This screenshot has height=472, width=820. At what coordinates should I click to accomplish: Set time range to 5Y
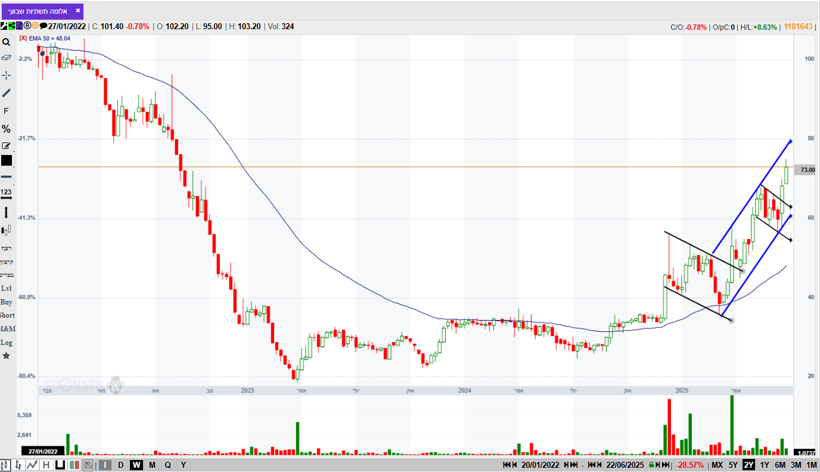(x=733, y=465)
